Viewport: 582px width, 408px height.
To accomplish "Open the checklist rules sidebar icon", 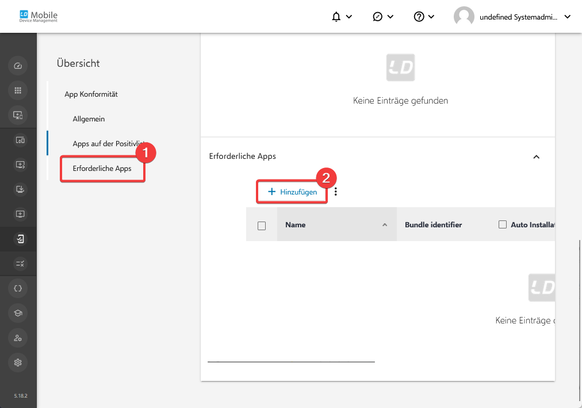I will tap(20, 264).
